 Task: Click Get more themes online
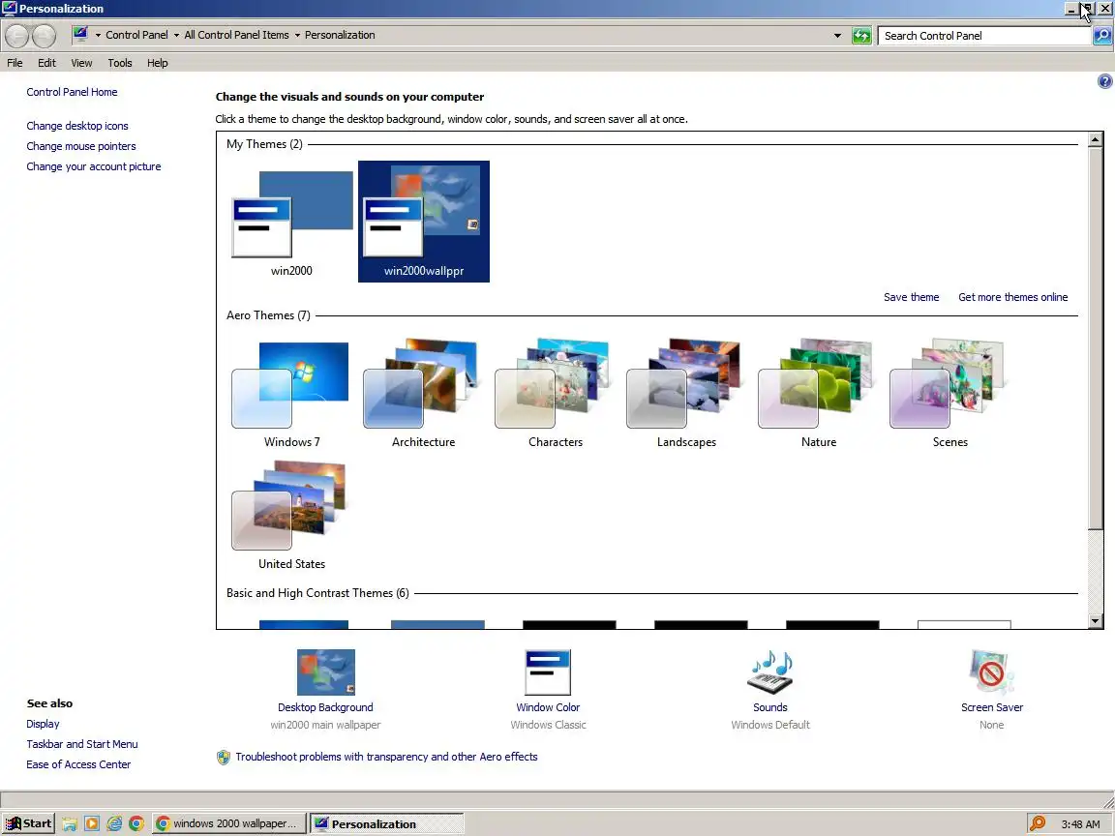click(1012, 297)
